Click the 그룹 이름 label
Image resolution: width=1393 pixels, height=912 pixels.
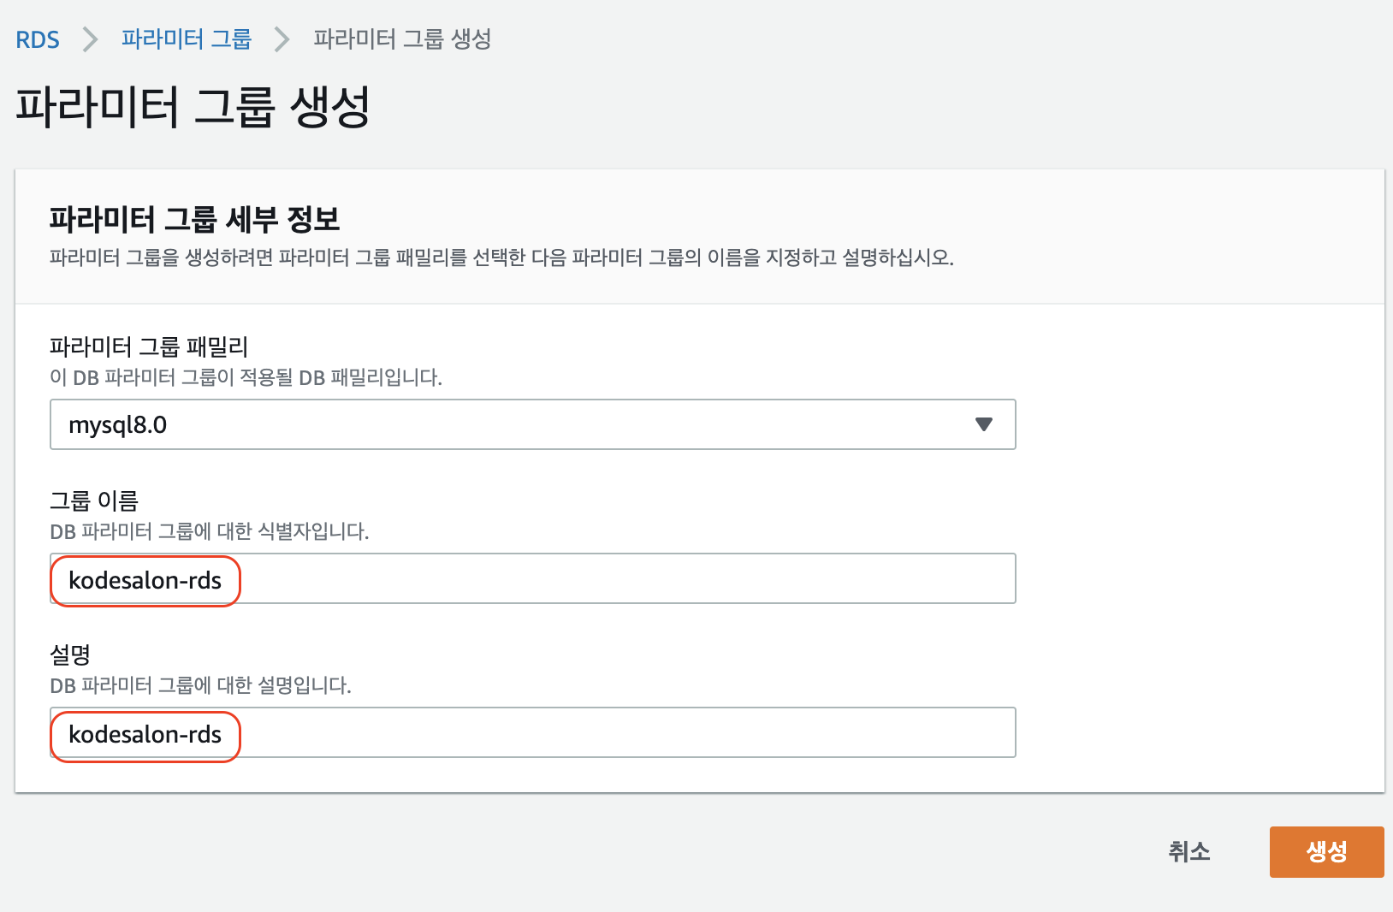[x=94, y=500]
